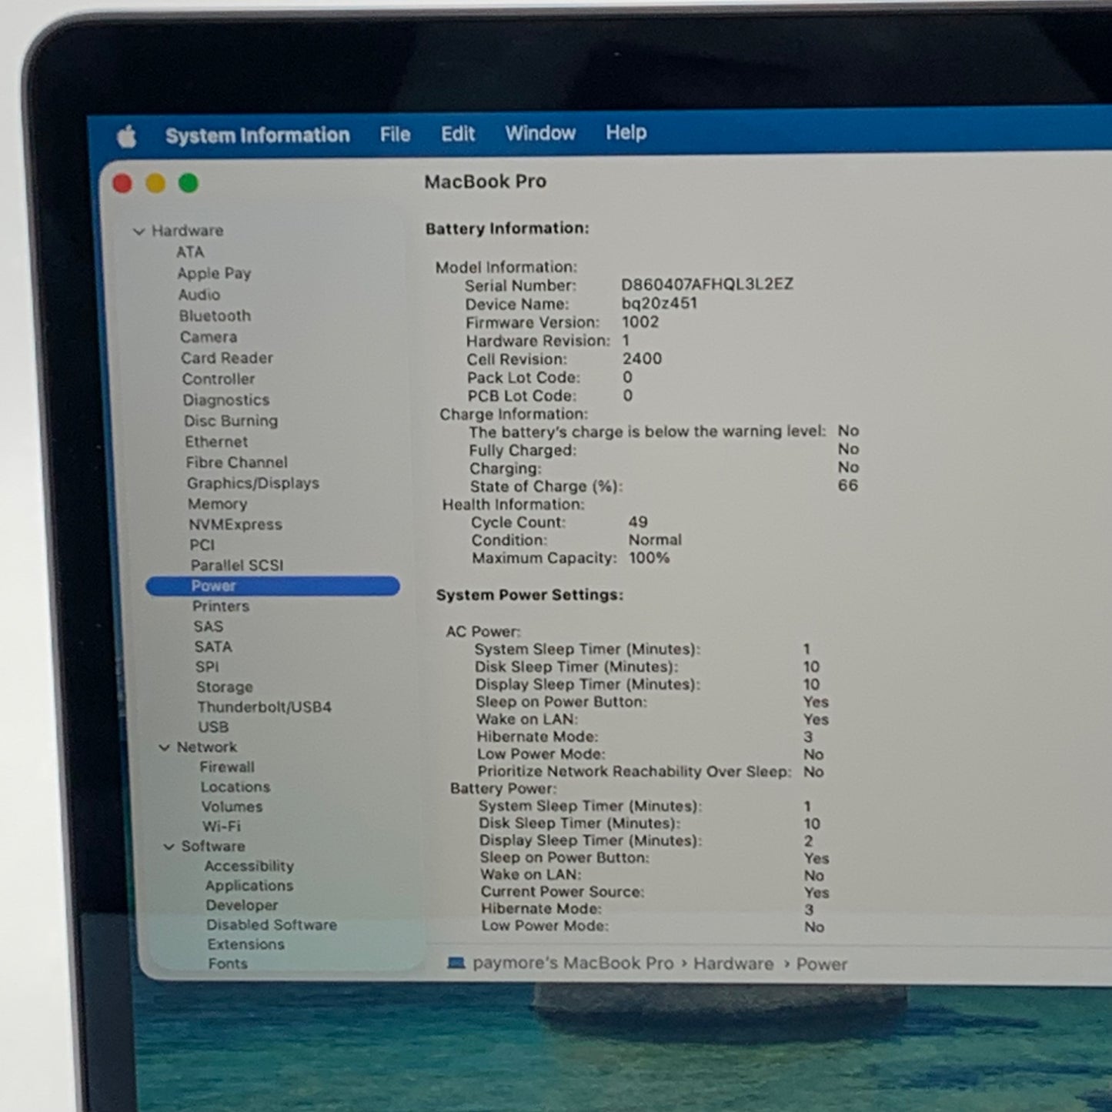Close the System Information window
The image size is (1112, 1112).
[122, 183]
